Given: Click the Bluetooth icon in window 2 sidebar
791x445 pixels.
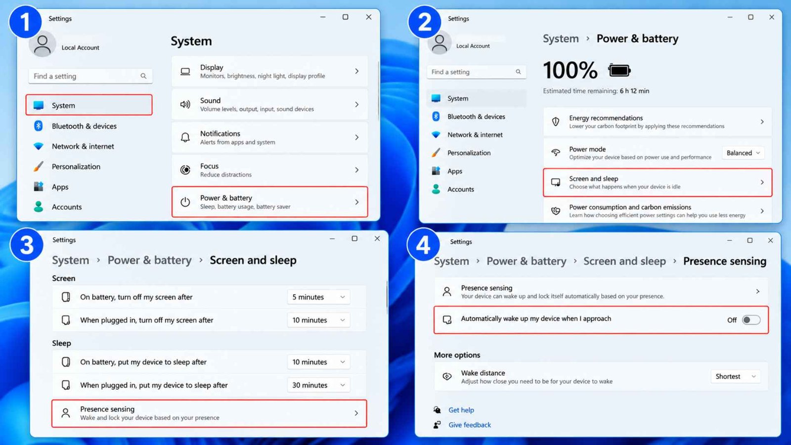Looking at the screenshot, I should pos(436,116).
